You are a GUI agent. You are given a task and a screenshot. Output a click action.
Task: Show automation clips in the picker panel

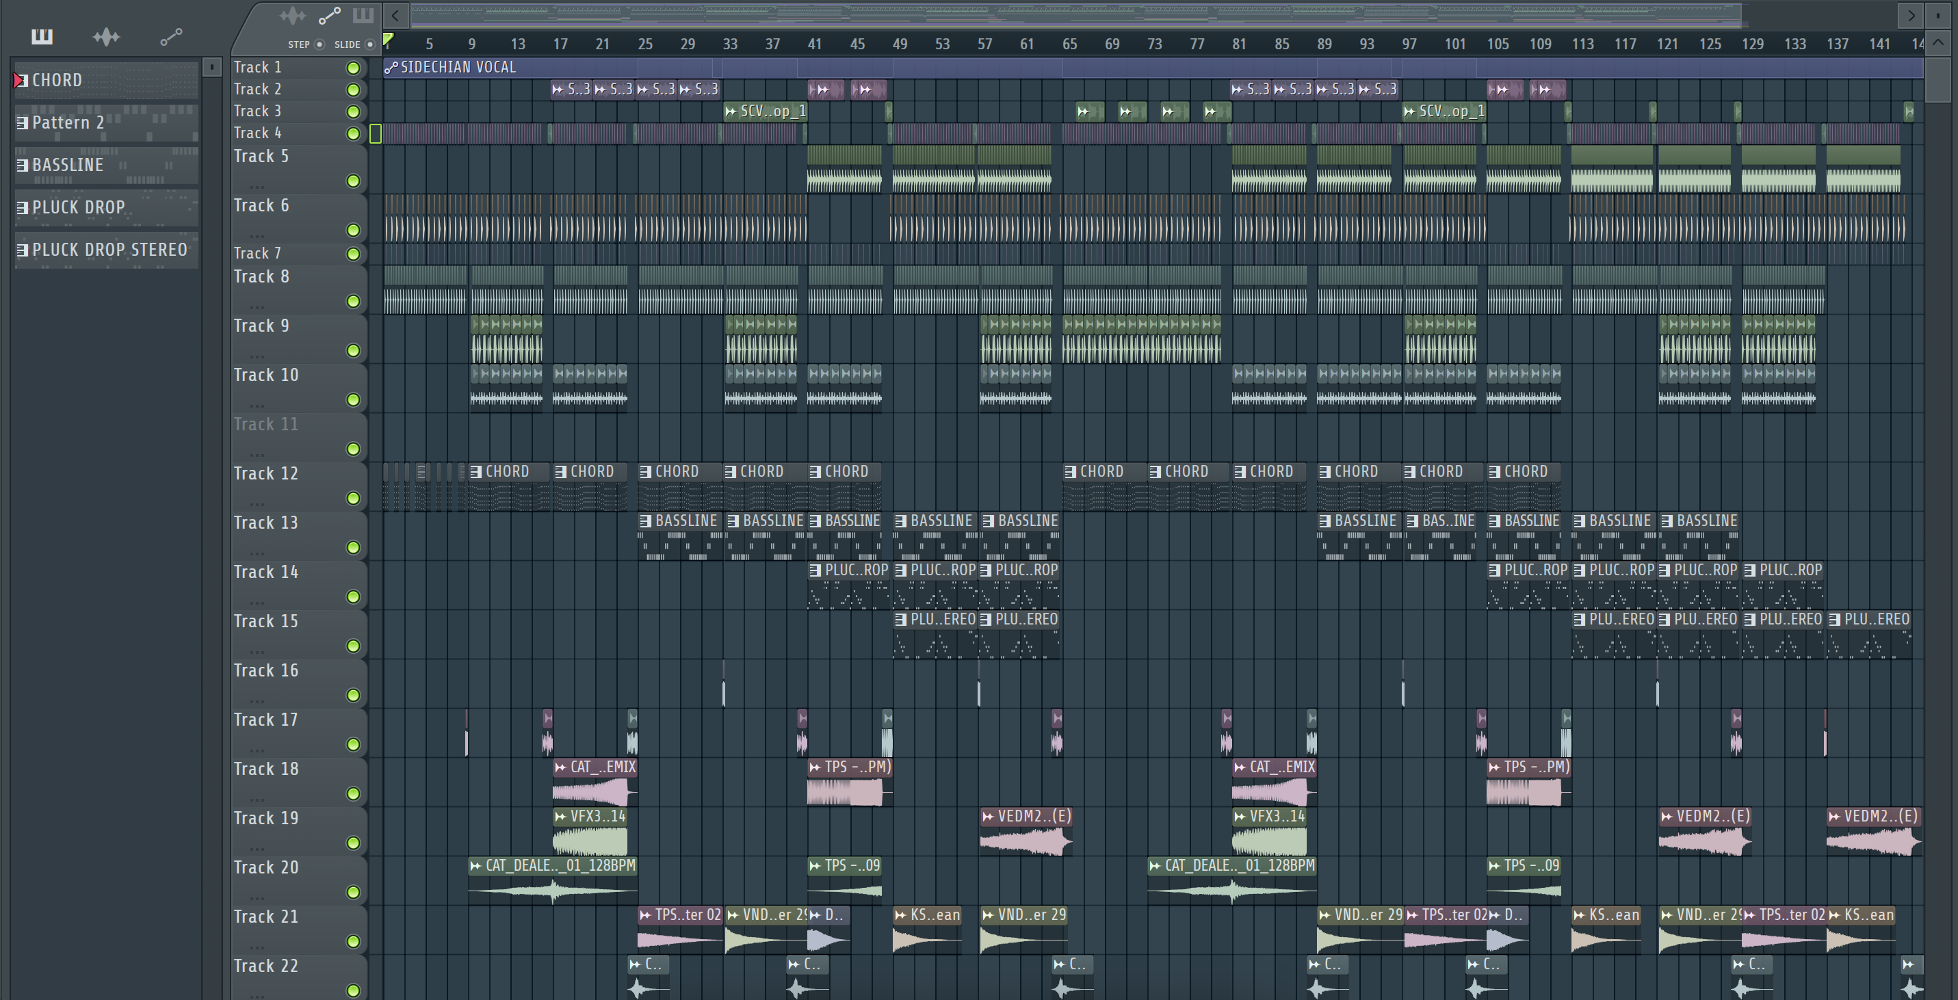171,36
